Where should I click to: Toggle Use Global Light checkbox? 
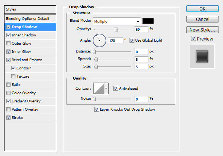point(132,40)
